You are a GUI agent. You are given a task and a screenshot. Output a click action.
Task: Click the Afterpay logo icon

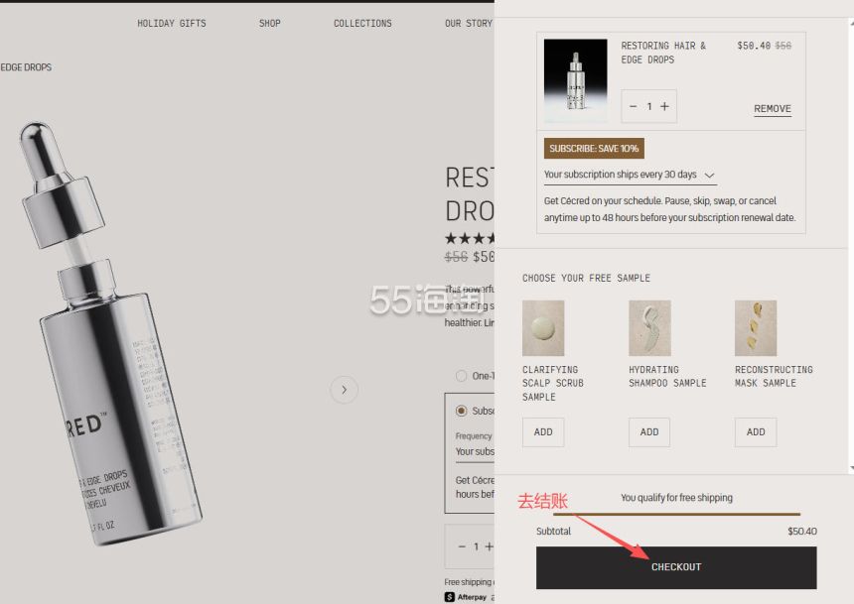(449, 597)
